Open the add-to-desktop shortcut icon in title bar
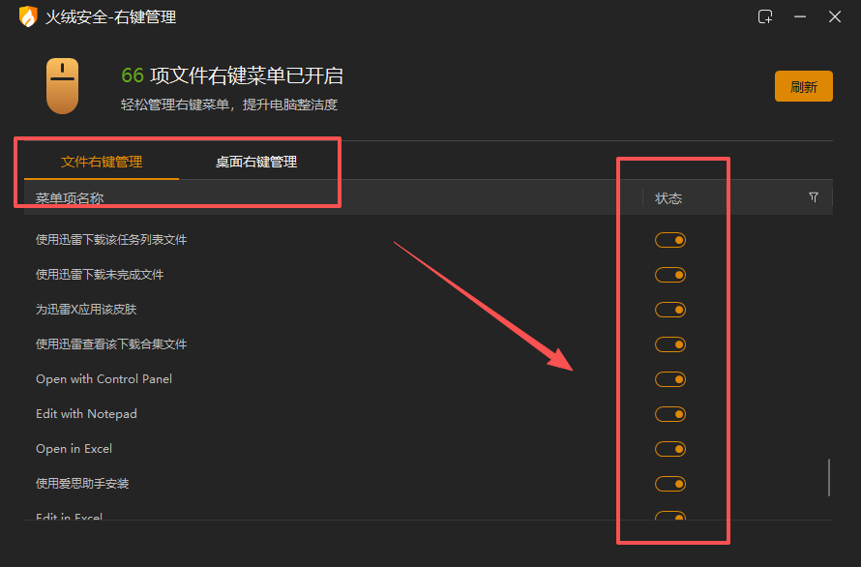 coord(765,17)
